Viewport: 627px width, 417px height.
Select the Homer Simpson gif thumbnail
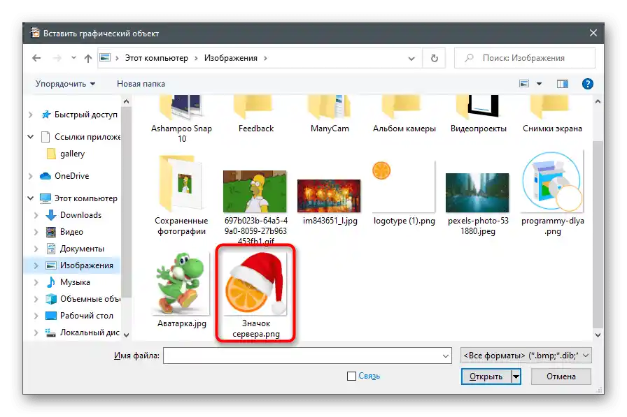pyautogui.click(x=255, y=191)
